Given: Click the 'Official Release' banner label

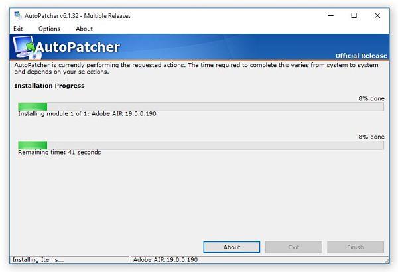Looking at the screenshot, I should (361, 56).
